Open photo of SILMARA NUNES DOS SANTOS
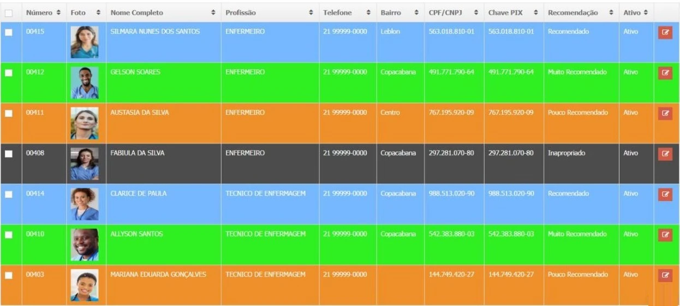This screenshot has width=680, height=306. click(x=85, y=42)
